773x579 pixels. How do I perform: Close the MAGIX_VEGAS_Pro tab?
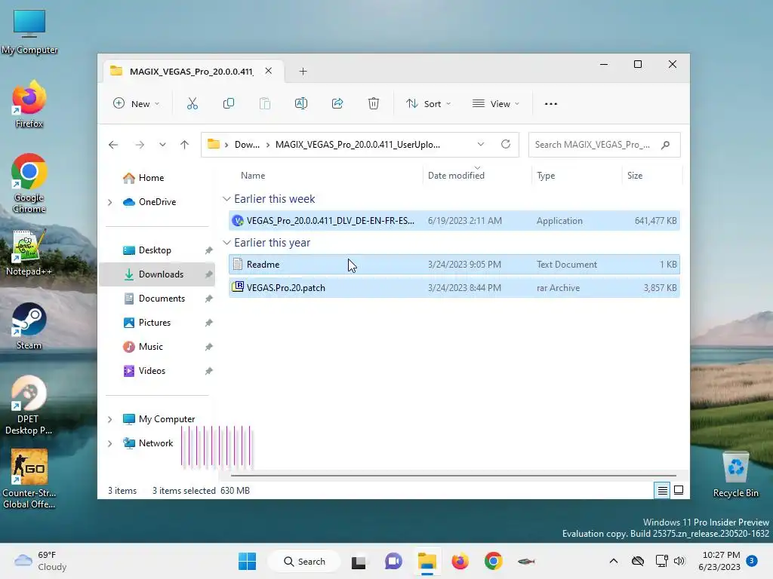tap(268, 71)
